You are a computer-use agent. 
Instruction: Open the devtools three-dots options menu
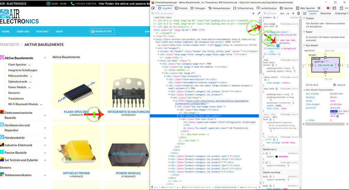(346, 8)
